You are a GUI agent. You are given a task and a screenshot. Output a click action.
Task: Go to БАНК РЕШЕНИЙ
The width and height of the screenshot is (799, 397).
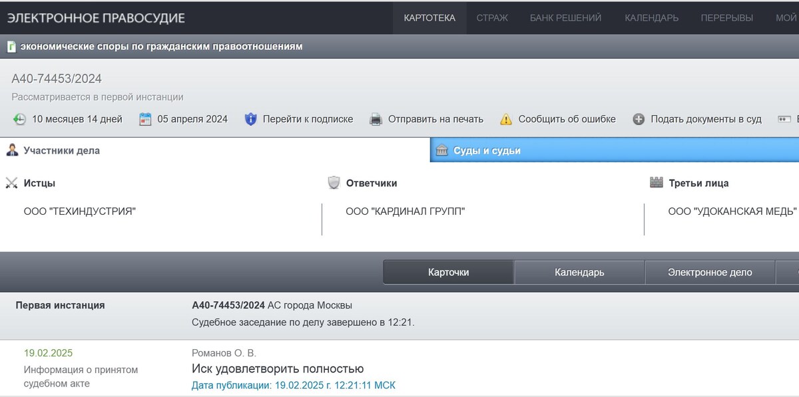tap(565, 18)
